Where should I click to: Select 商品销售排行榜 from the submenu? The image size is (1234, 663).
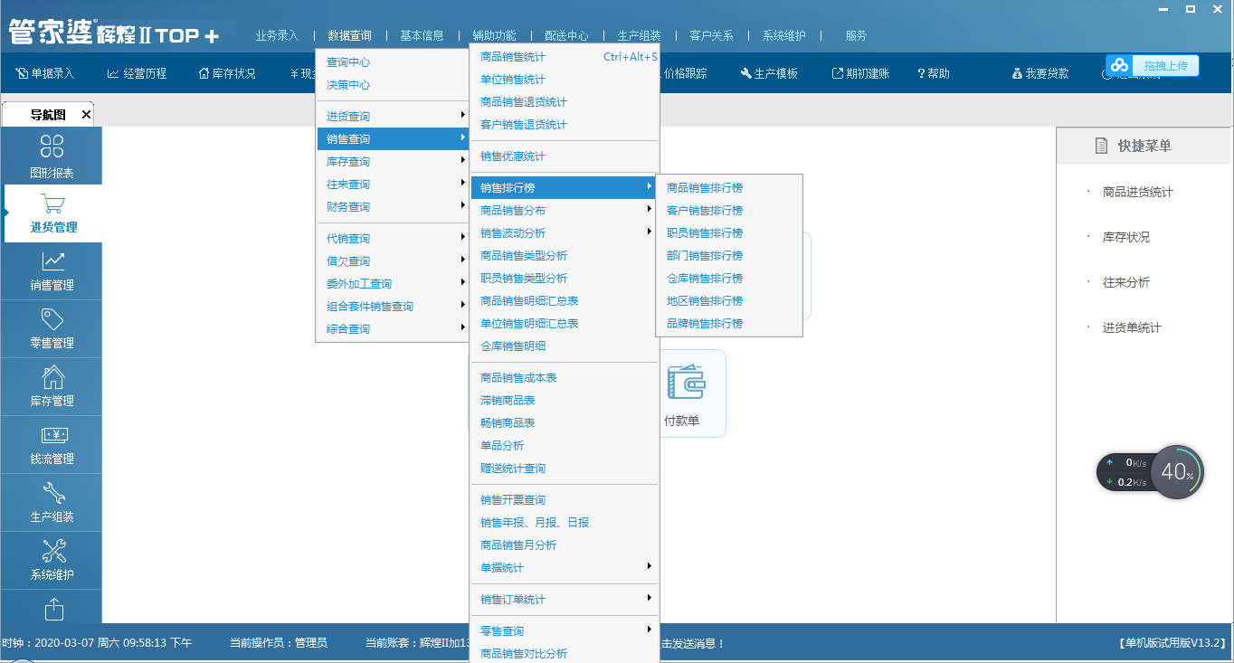[x=705, y=188]
